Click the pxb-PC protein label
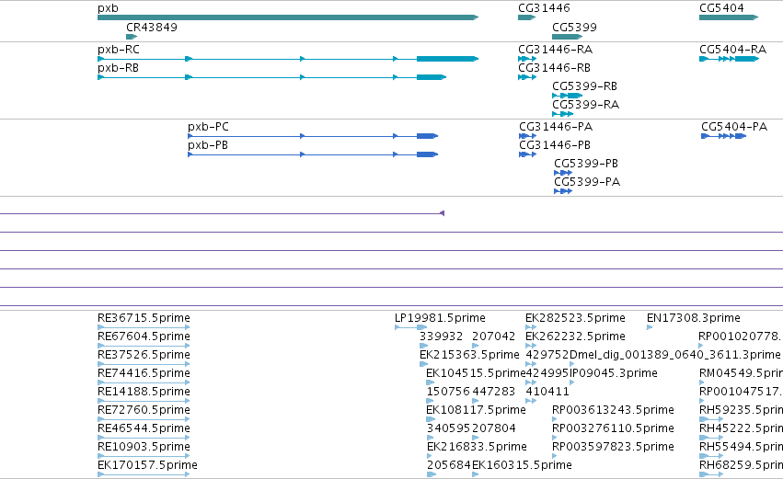The width and height of the screenshot is (783, 479). pyautogui.click(x=208, y=127)
